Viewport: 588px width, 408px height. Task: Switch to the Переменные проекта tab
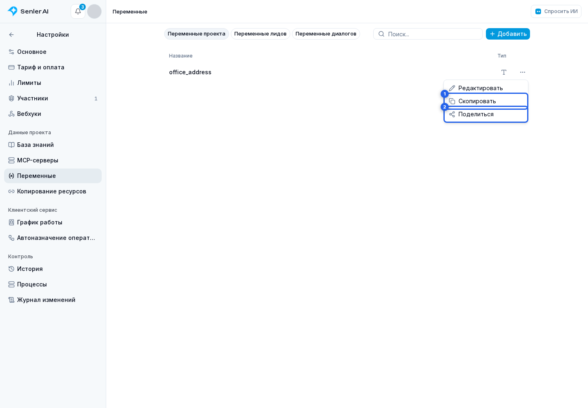pos(196,34)
